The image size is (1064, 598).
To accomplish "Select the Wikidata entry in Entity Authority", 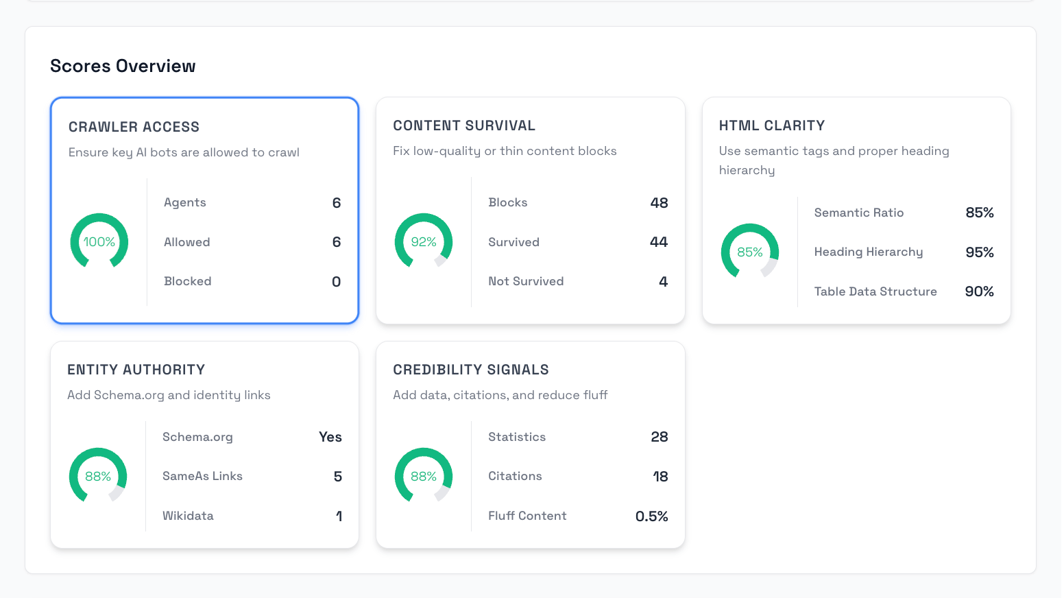I will click(x=252, y=515).
